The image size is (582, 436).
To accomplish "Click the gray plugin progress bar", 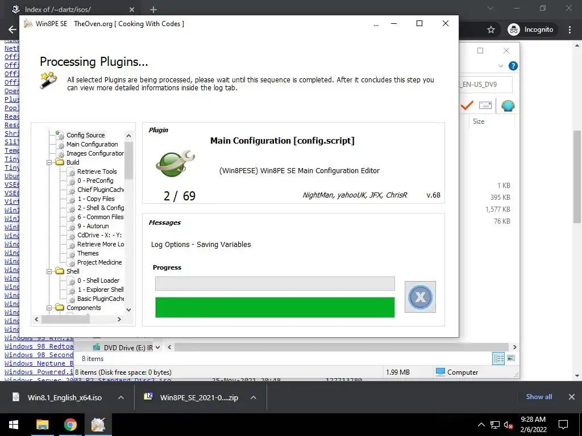I will click(x=275, y=284).
